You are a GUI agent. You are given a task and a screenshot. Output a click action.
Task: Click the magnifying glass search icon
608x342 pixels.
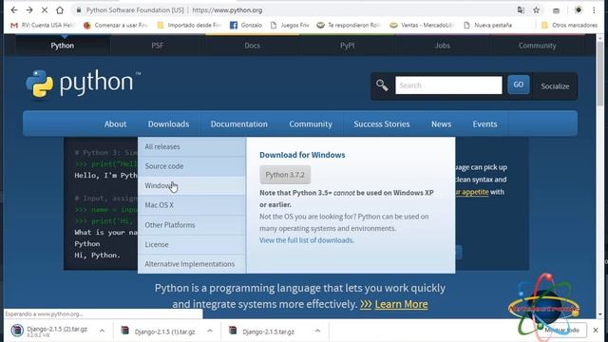click(x=382, y=85)
